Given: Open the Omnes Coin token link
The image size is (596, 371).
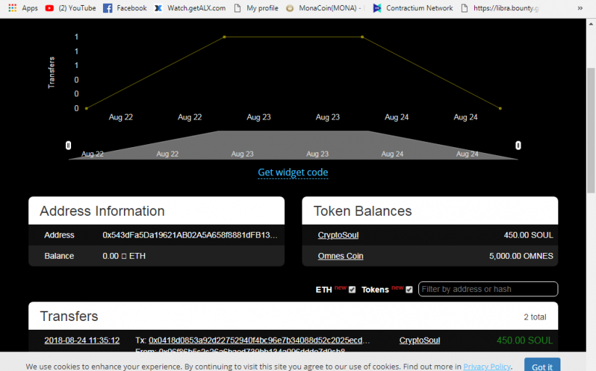Looking at the screenshot, I should (x=340, y=256).
